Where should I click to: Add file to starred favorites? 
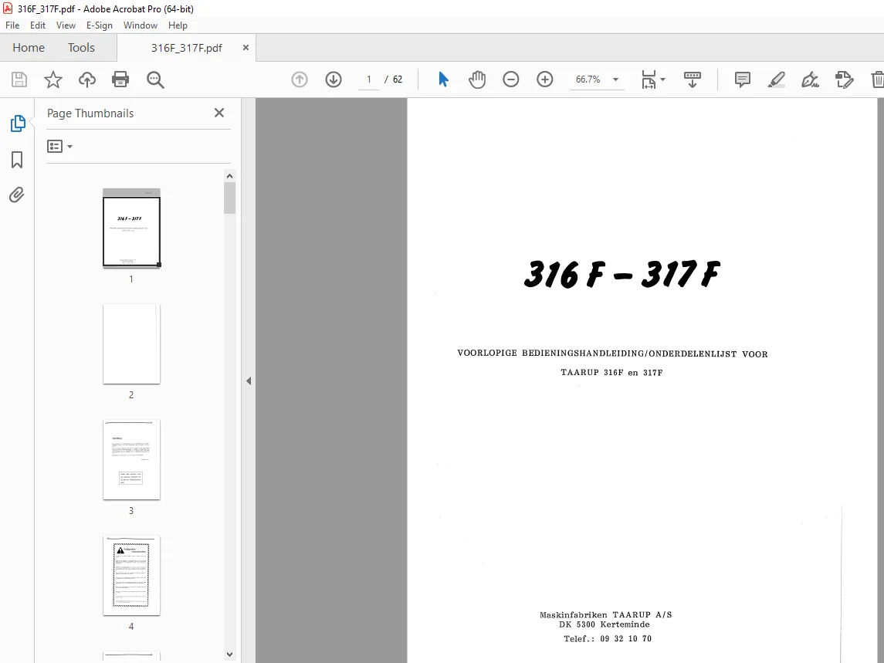53,79
